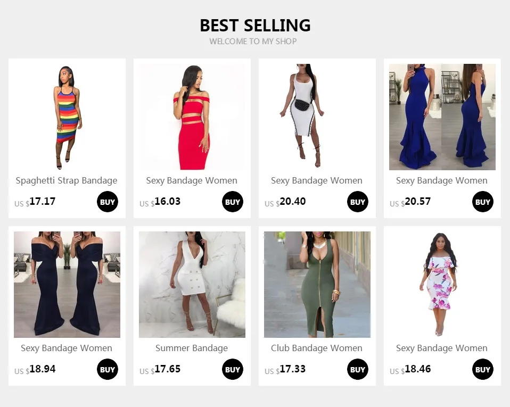Click BUY button for $17.65 white dress
Image resolution: width=510 pixels, height=407 pixels.
[x=233, y=369]
